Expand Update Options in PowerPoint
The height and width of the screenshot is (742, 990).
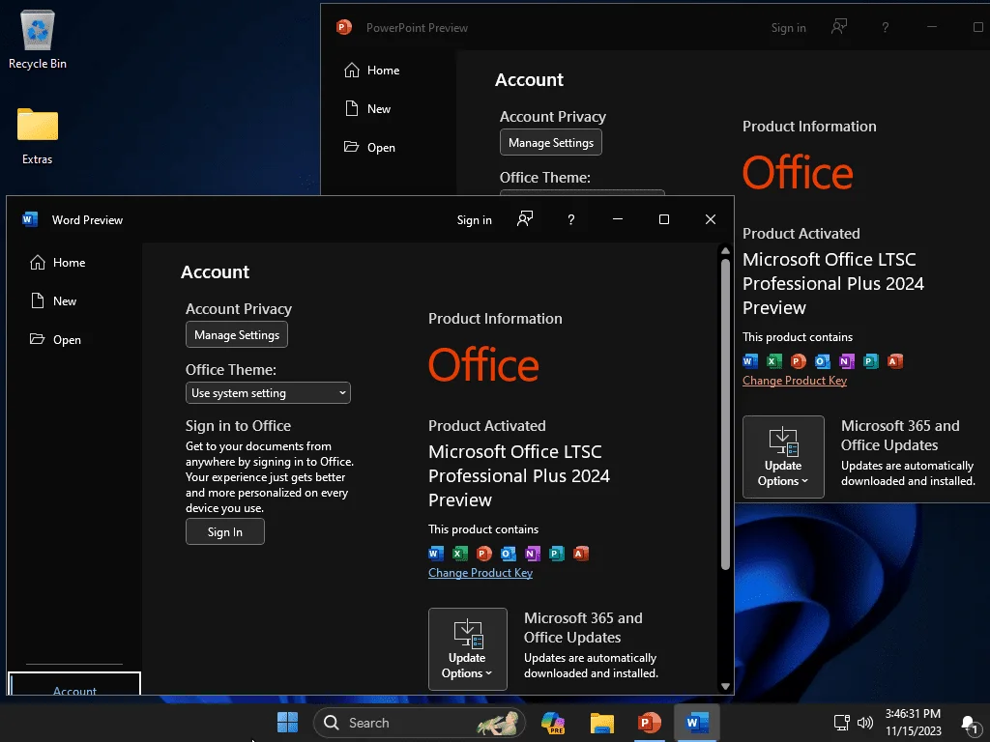pos(783,457)
